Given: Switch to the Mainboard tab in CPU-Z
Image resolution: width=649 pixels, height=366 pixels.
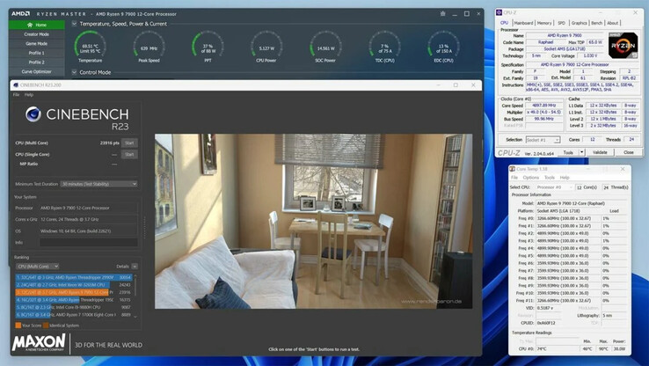Looking at the screenshot, I should tap(523, 23).
